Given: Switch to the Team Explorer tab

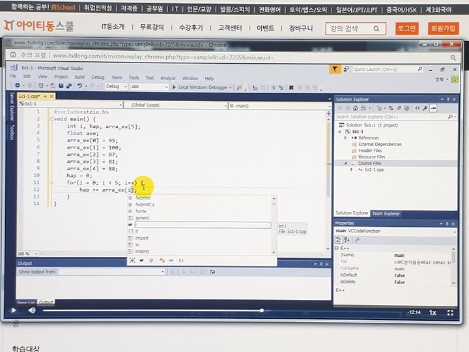Looking at the screenshot, I should click(x=386, y=213).
